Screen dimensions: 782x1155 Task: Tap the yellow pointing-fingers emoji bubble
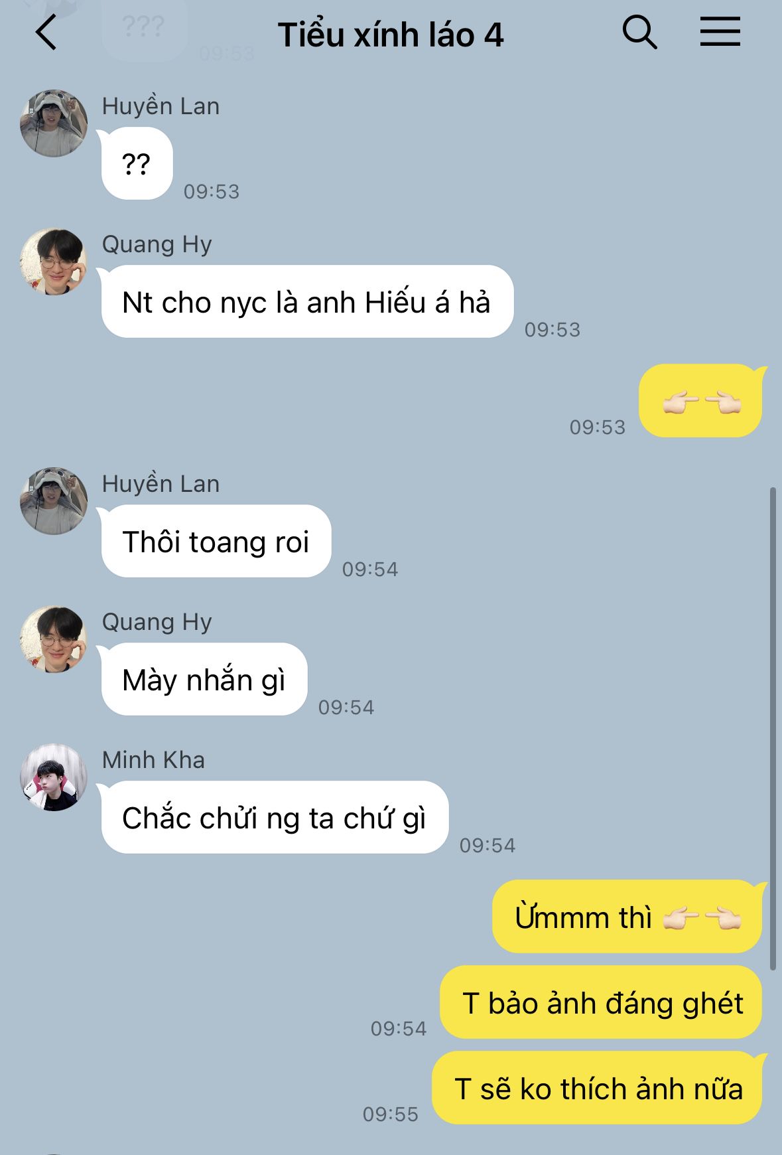[700, 400]
